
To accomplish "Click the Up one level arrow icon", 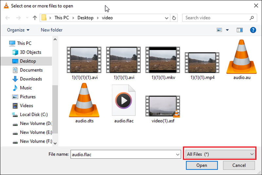I will [x=35, y=18].
